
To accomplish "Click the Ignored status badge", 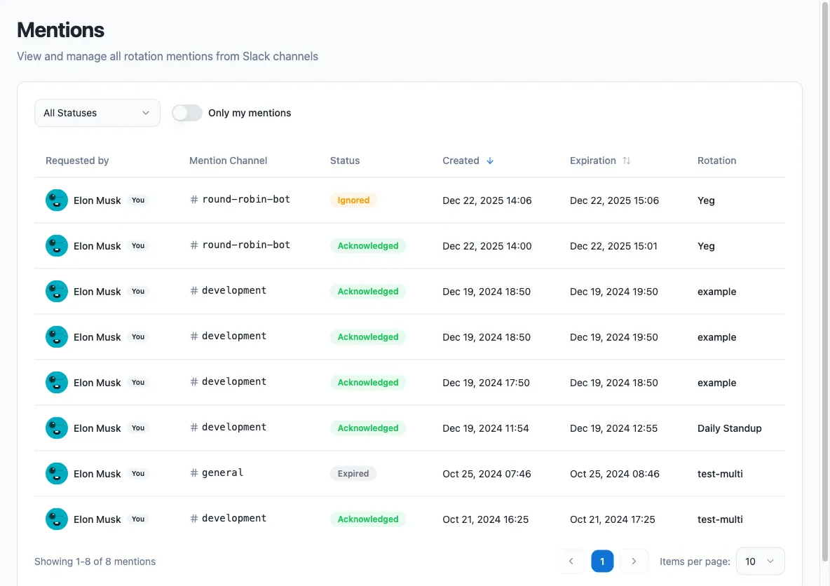I will click(x=353, y=200).
